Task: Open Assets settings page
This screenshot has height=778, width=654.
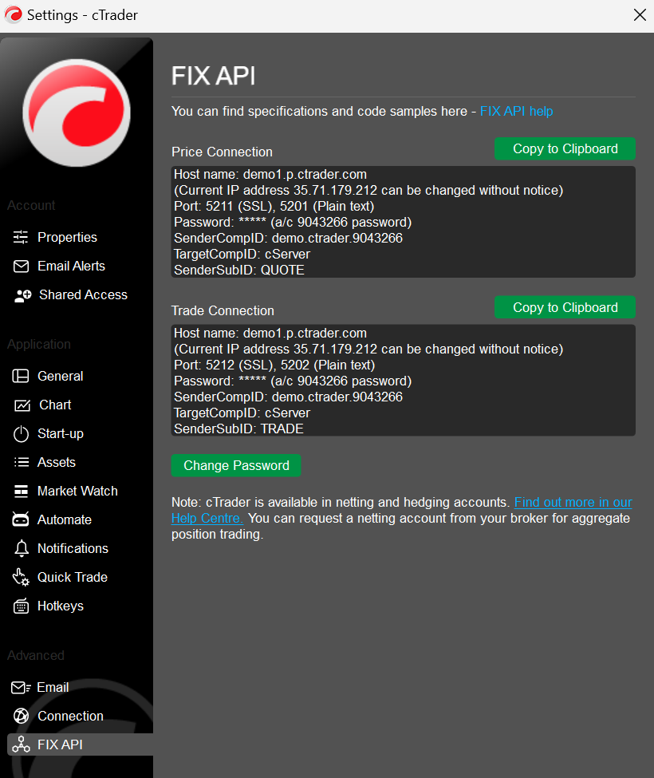Action: point(57,463)
